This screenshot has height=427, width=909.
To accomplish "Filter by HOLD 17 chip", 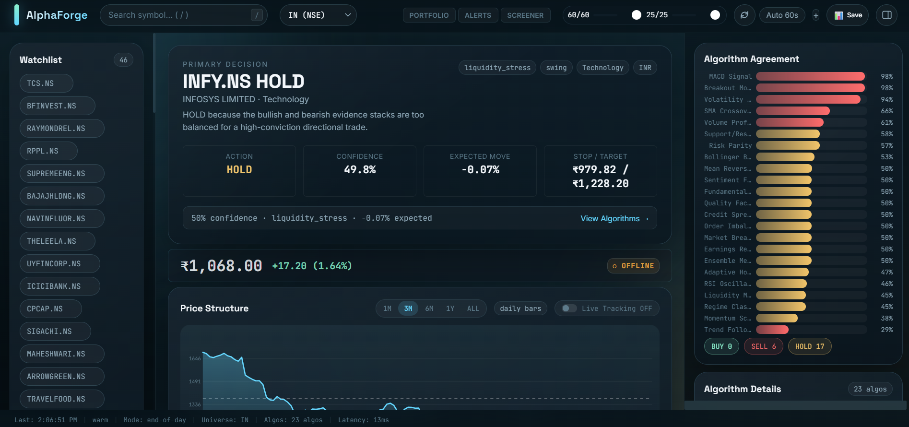I will pos(810,346).
